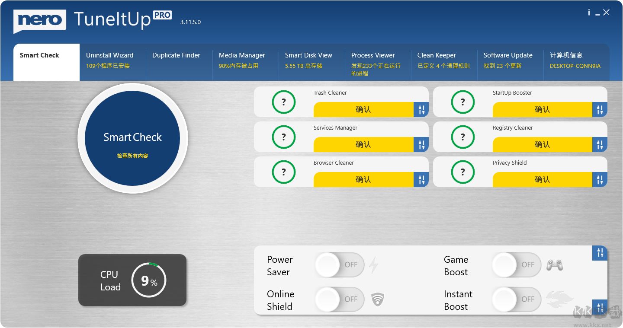Click the Services Manager question mark status icon
The height and width of the screenshot is (328, 623).
tap(284, 137)
